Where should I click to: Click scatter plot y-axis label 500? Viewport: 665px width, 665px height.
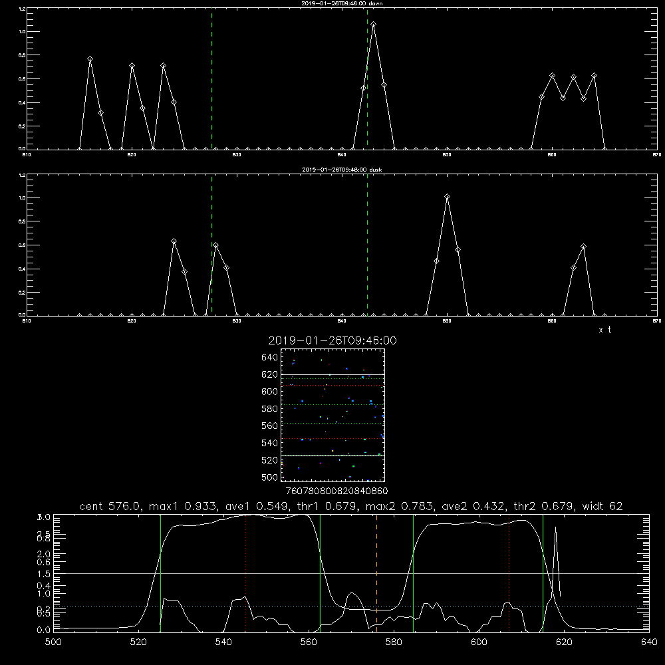point(270,477)
